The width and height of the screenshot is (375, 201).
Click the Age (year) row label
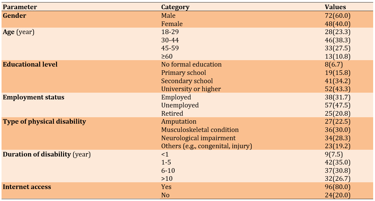[19, 32]
